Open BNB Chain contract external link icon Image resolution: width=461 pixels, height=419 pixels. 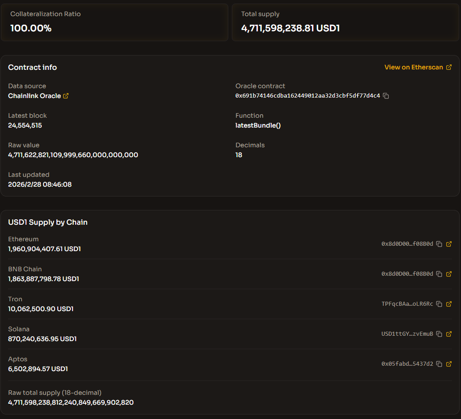pos(449,274)
